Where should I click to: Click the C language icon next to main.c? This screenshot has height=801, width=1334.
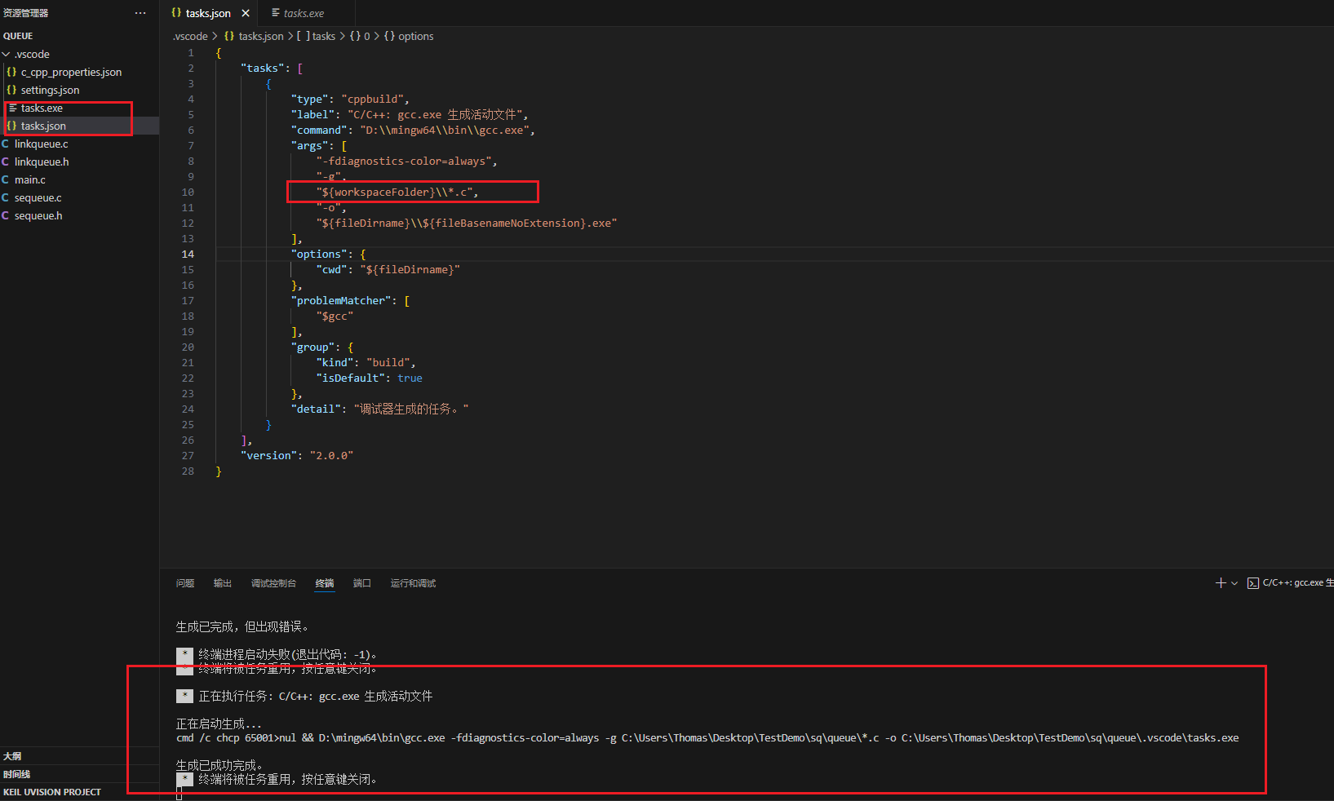pos(5,179)
